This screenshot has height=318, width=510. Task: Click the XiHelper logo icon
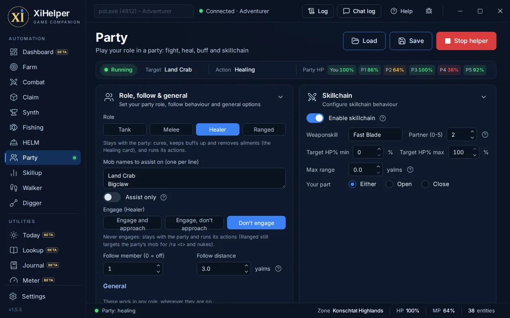pyautogui.click(x=18, y=17)
